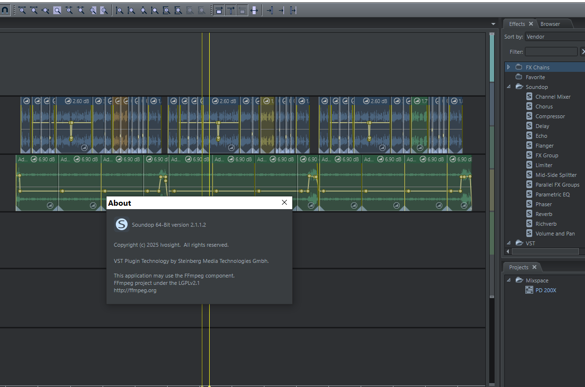Clear the effects filter with X button
Image resolution: width=585 pixels, height=387 pixels.
[x=583, y=52]
